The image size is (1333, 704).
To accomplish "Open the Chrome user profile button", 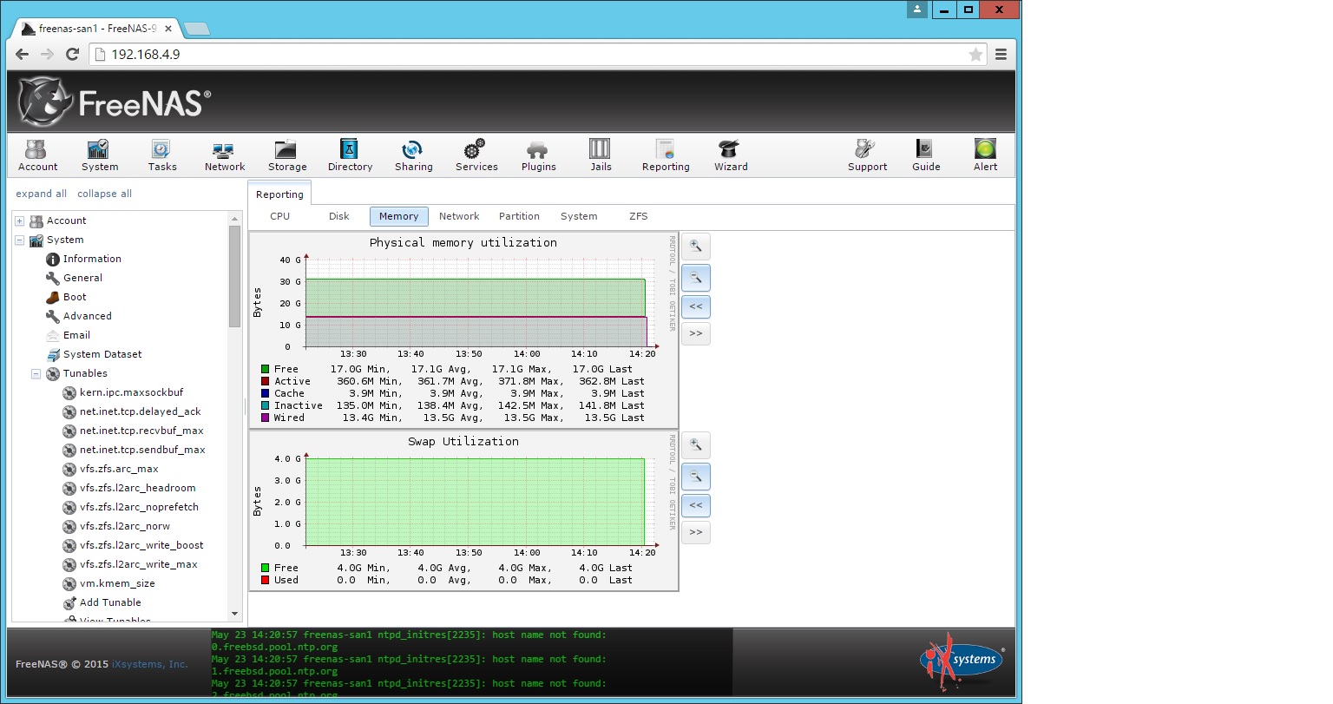I will tap(917, 10).
